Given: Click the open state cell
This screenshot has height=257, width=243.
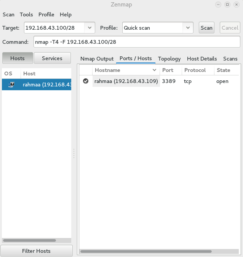Looking at the screenshot, I should tap(222, 81).
